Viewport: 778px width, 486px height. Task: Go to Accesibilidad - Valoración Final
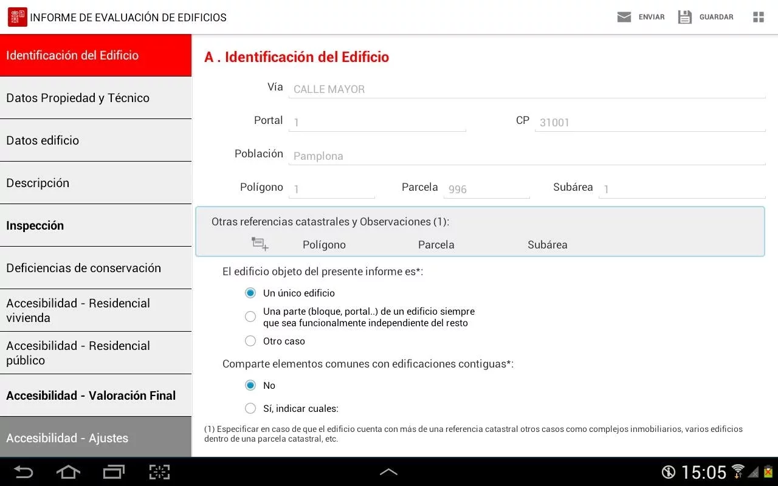tap(95, 395)
